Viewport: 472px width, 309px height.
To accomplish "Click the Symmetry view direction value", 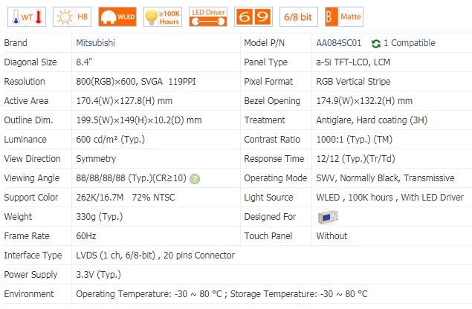I will coord(96,159).
